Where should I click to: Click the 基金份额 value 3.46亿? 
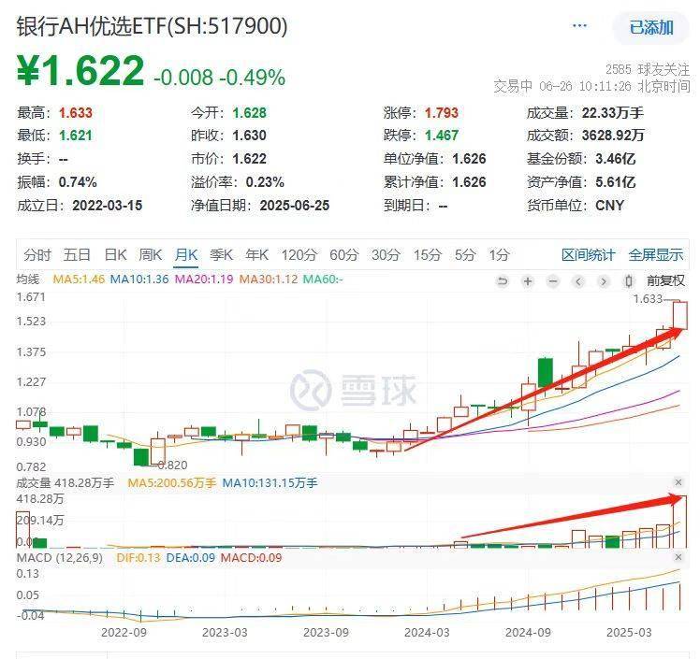[615, 159]
